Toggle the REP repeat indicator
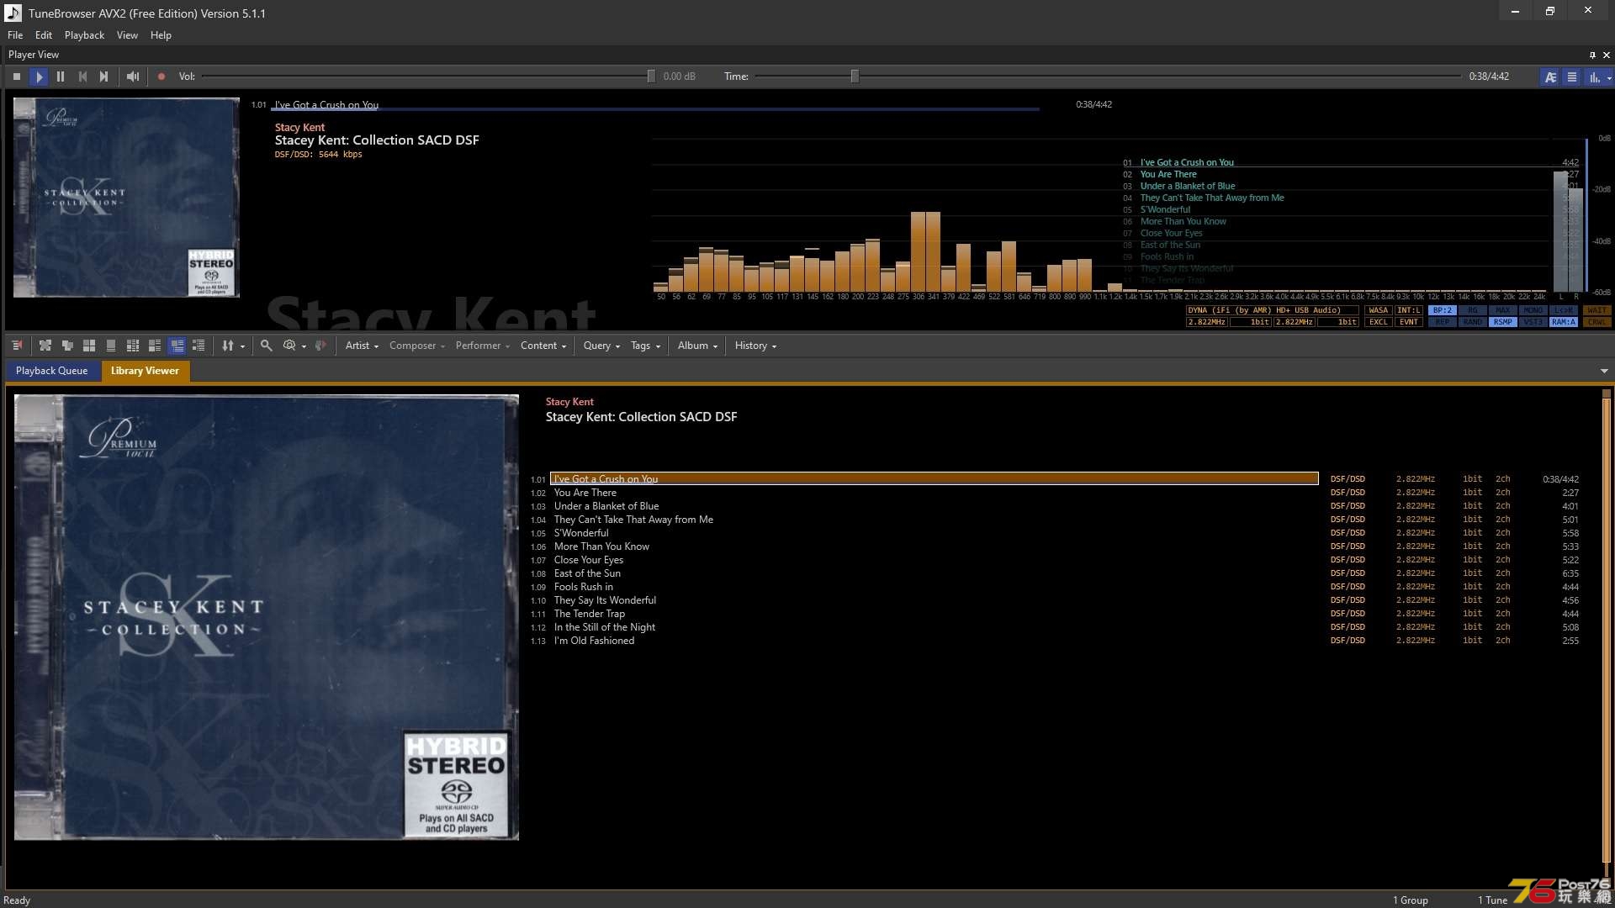Image resolution: width=1615 pixels, height=908 pixels. click(x=1443, y=322)
